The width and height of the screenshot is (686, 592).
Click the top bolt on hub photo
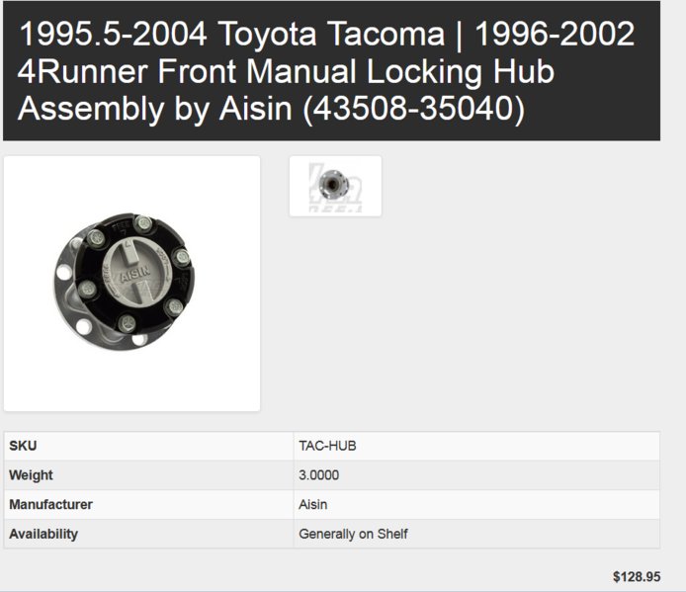click(143, 224)
